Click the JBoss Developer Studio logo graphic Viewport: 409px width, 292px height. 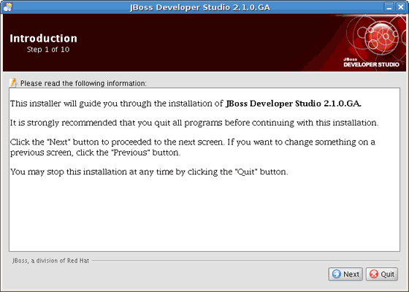[x=372, y=42]
